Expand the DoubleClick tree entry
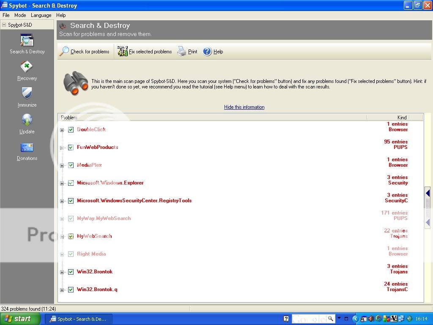The width and height of the screenshot is (433, 325). 62,130
